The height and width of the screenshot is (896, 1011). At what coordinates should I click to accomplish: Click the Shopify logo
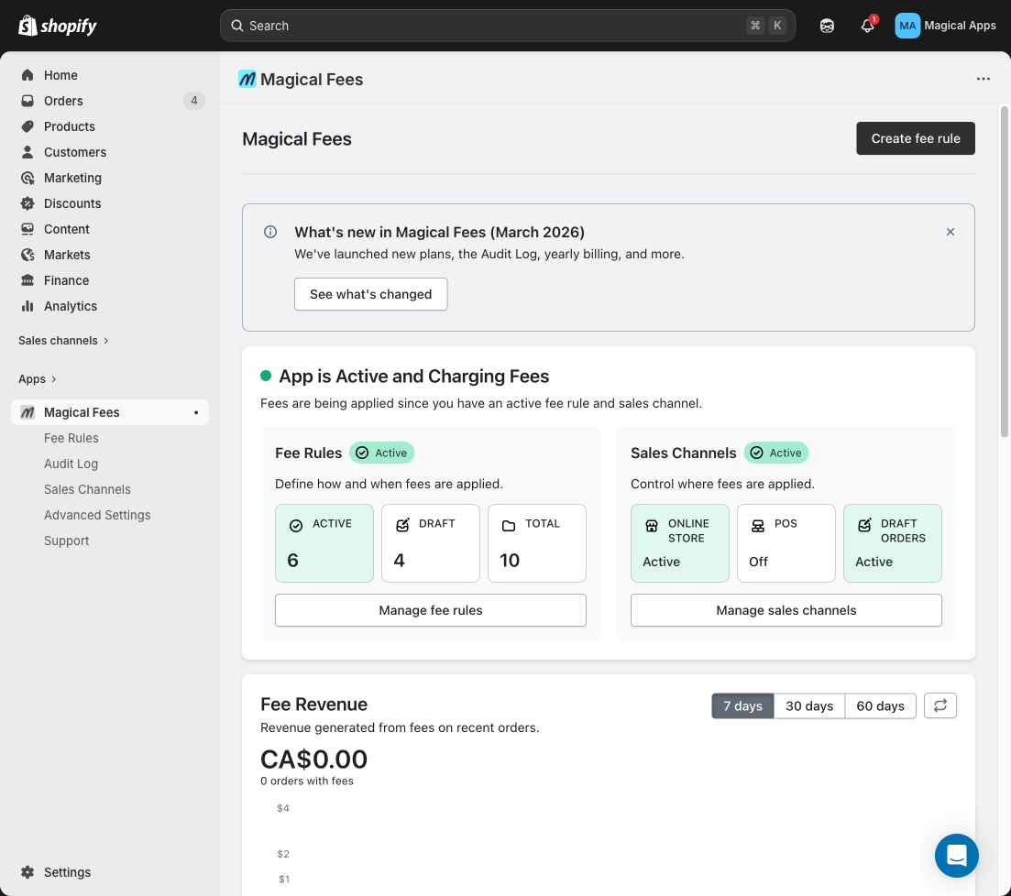click(57, 25)
